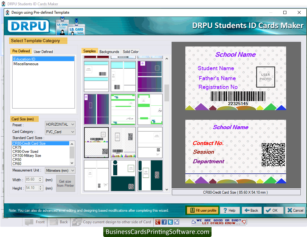Choose green lines horizontal template with signature
Viewport: 307px width, 237px height.
123,109
